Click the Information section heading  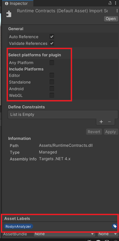pos(19,139)
